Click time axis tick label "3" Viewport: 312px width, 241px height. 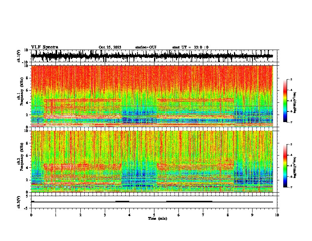click(105, 215)
